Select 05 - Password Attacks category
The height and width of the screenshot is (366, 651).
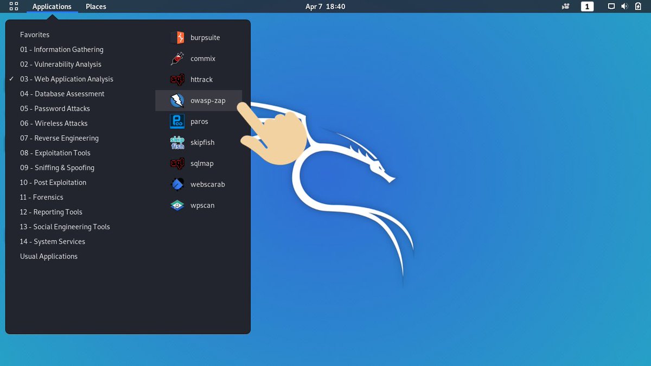(x=55, y=108)
